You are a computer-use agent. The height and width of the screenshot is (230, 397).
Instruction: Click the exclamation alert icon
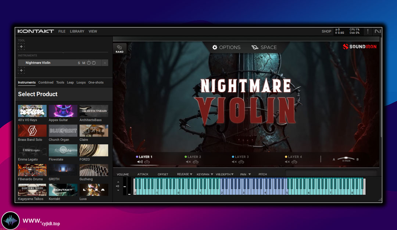(368, 31)
